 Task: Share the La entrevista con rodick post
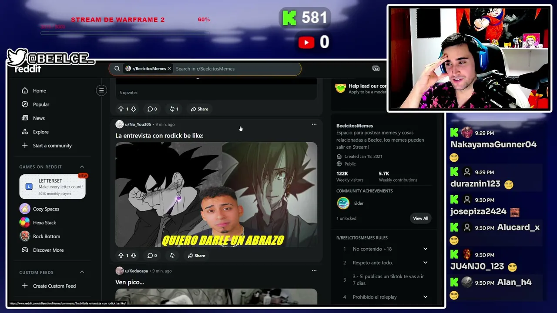197,256
